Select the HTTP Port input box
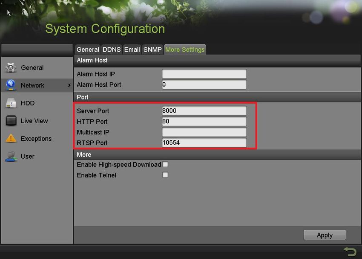The width and height of the screenshot is (362, 259). 204,122
